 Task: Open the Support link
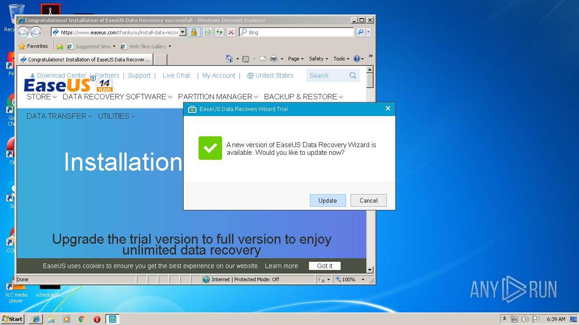pyautogui.click(x=139, y=75)
